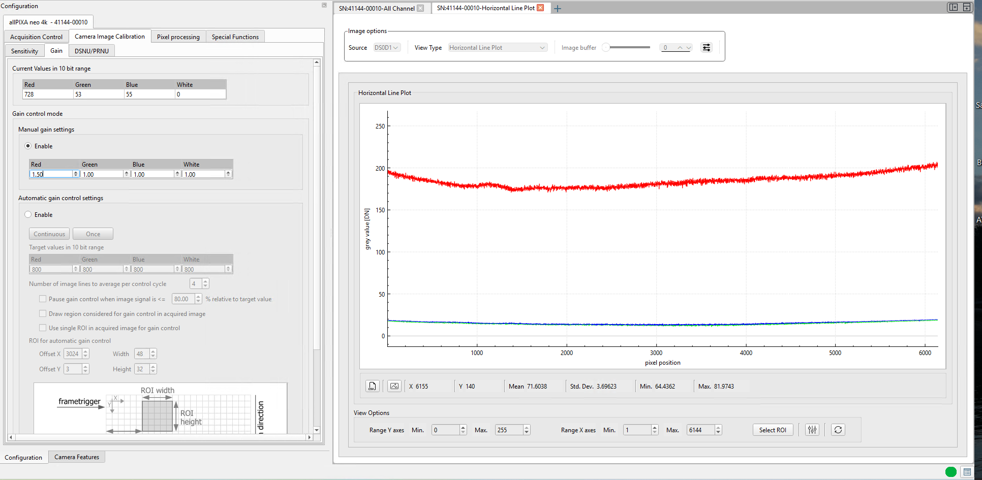Click the list icon in status bar

click(x=967, y=472)
